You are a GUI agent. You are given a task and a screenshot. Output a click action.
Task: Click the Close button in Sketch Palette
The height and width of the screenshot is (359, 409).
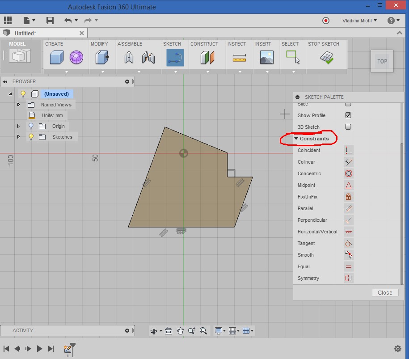tap(384, 293)
